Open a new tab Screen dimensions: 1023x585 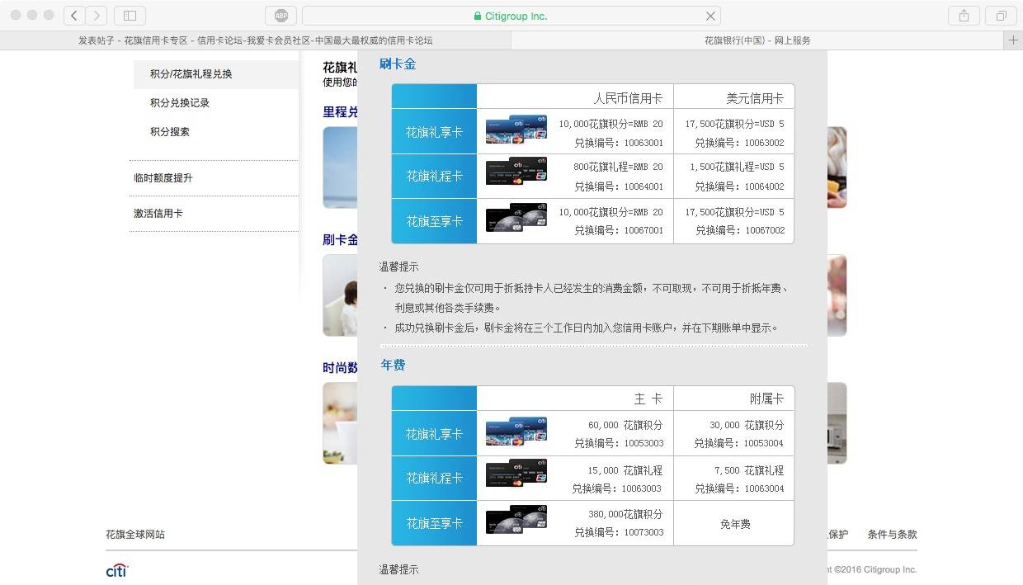click(x=1013, y=40)
